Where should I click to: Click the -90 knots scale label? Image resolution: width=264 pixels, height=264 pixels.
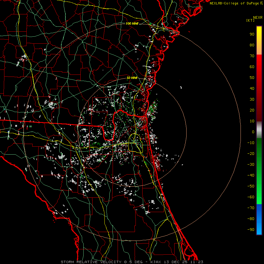[251, 229]
